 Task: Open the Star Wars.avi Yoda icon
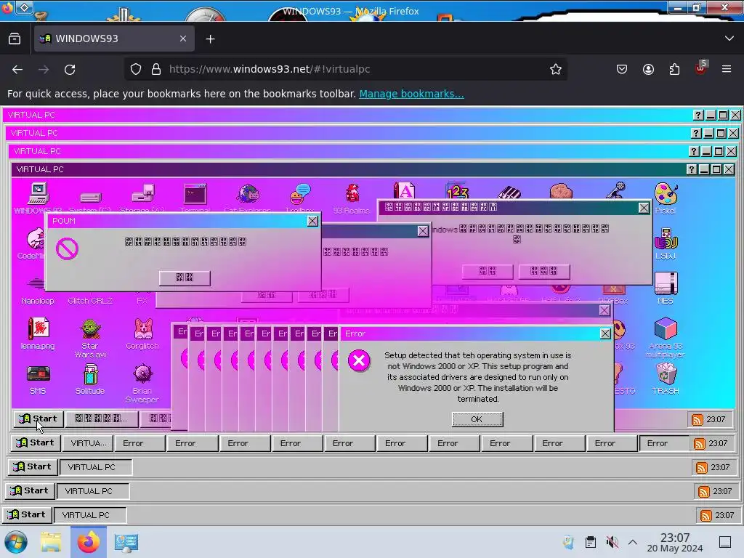coord(90,338)
